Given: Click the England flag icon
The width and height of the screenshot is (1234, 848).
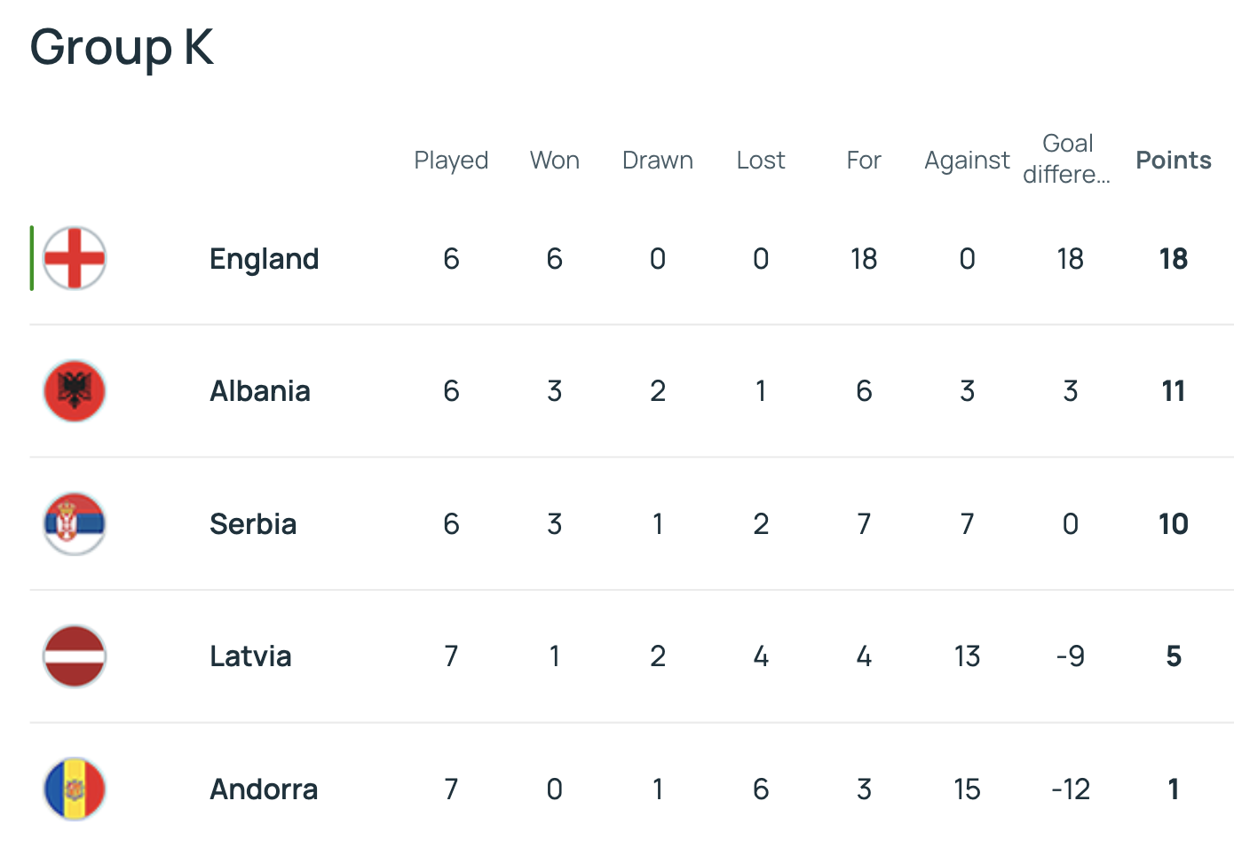Looking at the screenshot, I should pyautogui.click(x=75, y=258).
